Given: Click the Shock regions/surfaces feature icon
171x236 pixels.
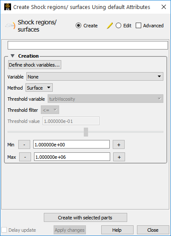Looking at the screenshot, I should (x=10, y=26).
